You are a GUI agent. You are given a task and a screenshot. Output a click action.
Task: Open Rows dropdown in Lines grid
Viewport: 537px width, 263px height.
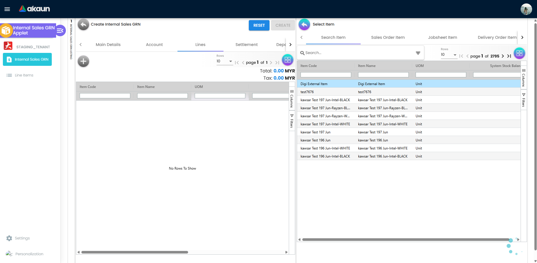(x=224, y=61)
